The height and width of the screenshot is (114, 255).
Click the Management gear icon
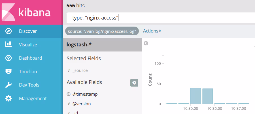[8, 98]
